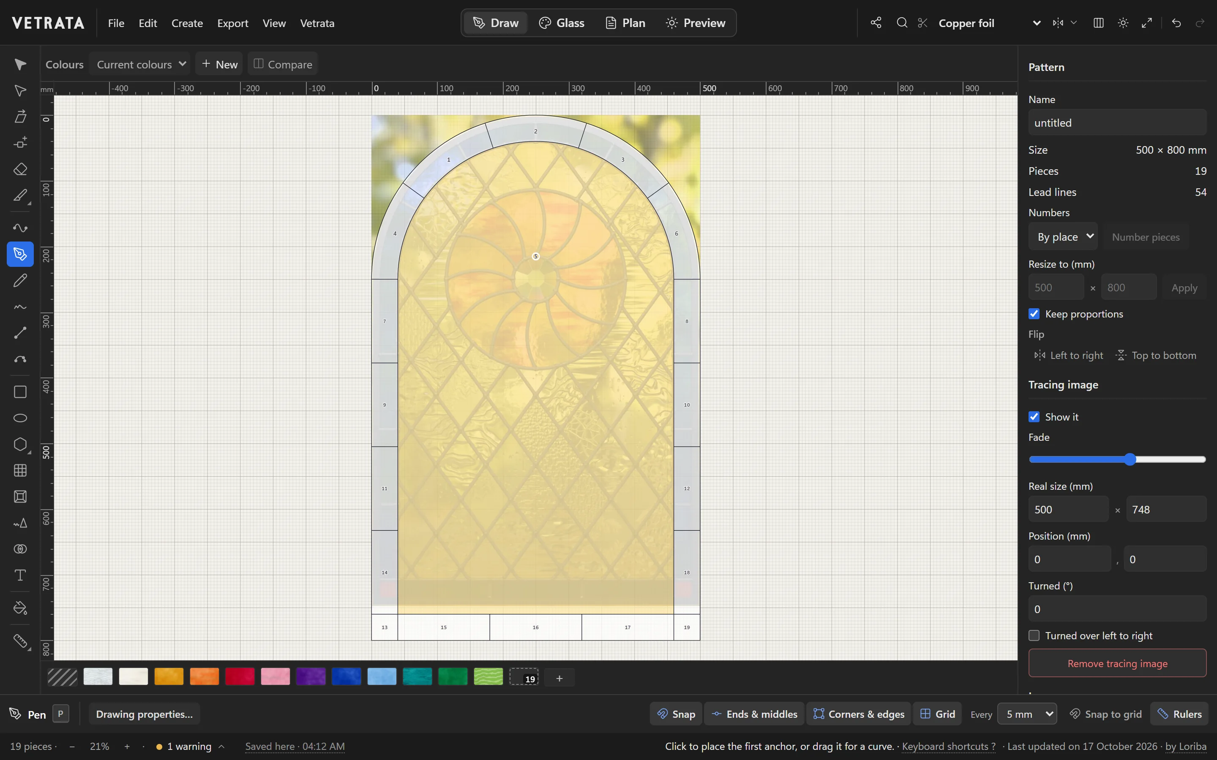Screen dimensions: 1217x760
Task: Choose the paint bucket fill tool
Action: pyautogui.click(x=20, y=608)
